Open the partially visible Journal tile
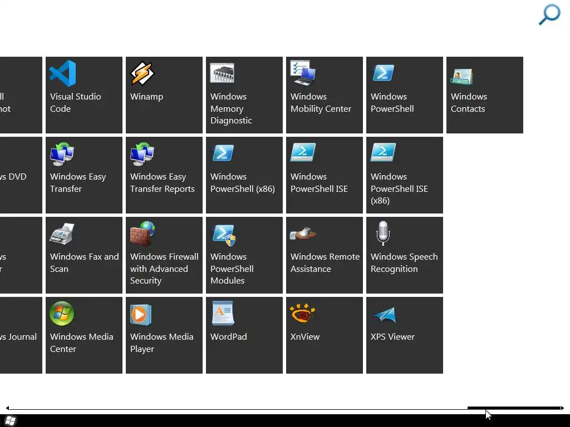Viewport: 570px width, 427px height. (21, 335)
